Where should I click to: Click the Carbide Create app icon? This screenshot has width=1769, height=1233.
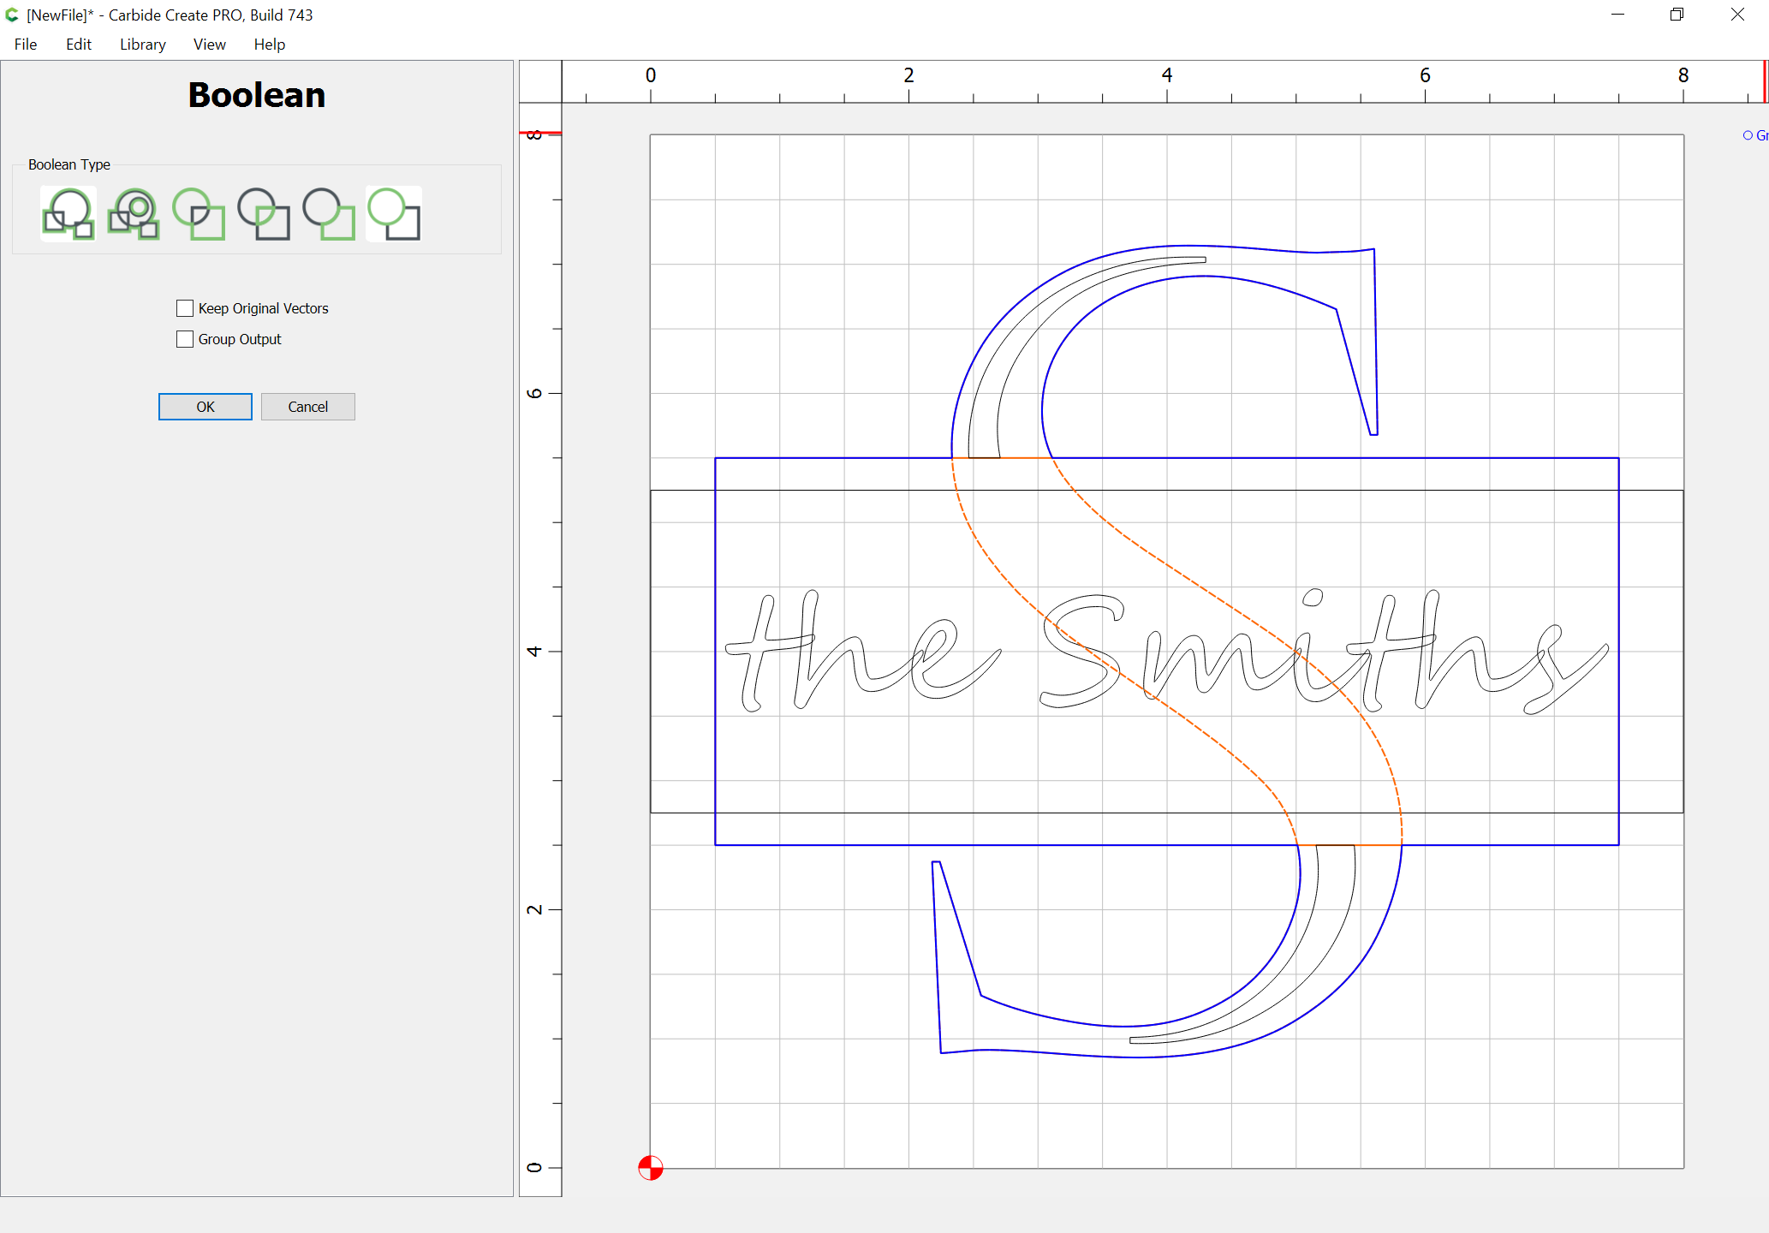12,15
